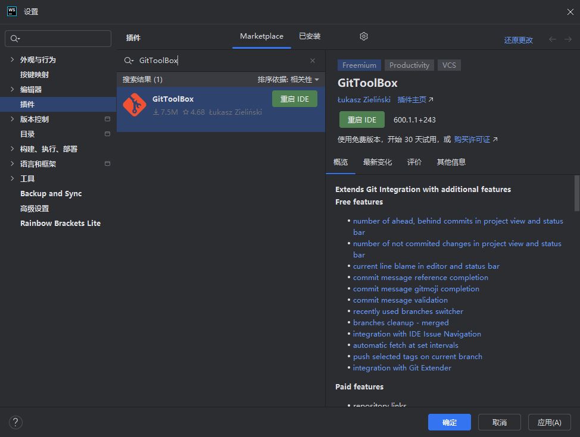580x437 pixels.
Task: Click the 还原更改 revert link
Action: (518, 40)
